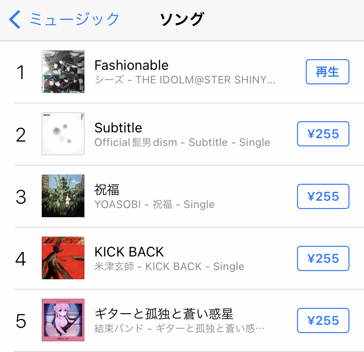Select the Fashionable song title

[132, 65]
